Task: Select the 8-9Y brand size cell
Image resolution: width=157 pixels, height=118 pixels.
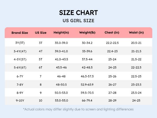Action: 20,93
